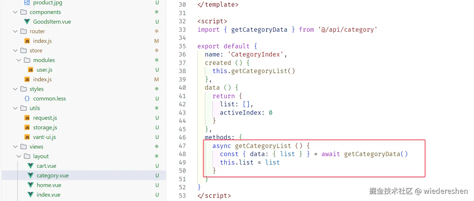Collapse the utils folder chevron

[15, 108]
